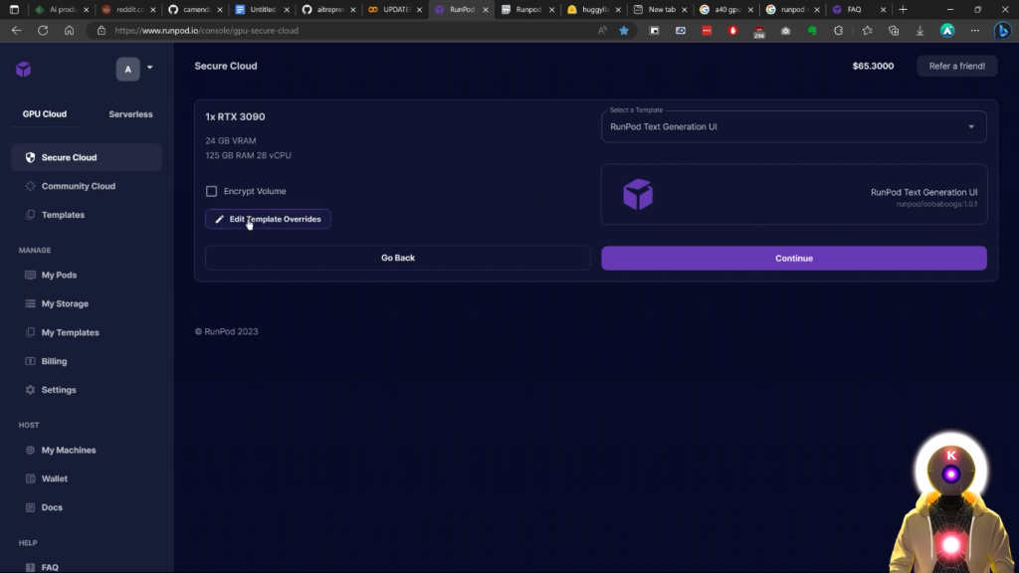
Task: Click the purple Continue button
Action: (x=793, y=258)
